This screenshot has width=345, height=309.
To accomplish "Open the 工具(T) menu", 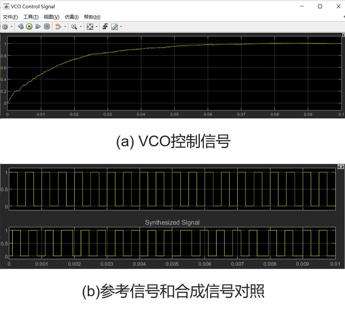I will 31,17.
